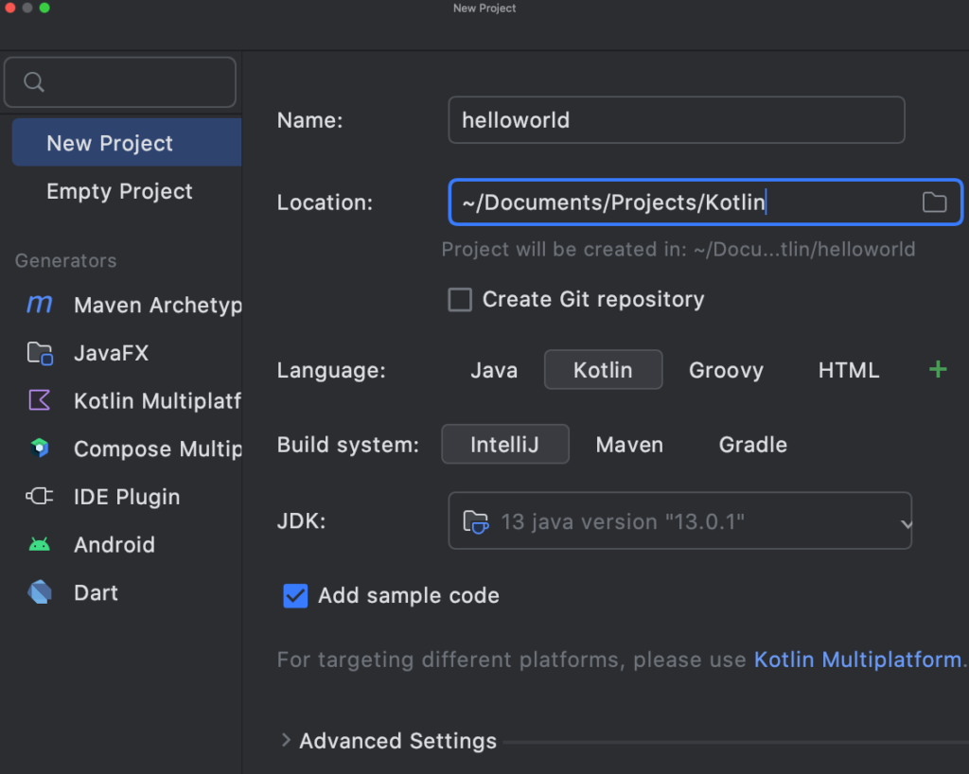Screen dimensions: 969x774
Task: Select Java as the language
Action: pos(494,370)
